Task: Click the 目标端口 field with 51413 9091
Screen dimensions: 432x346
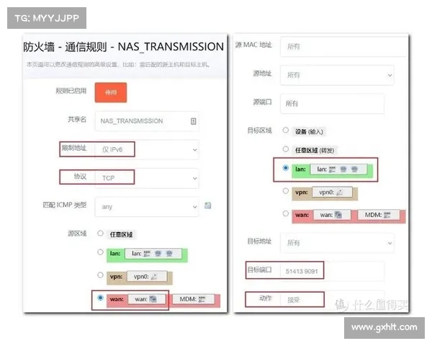Action: tap(332, 271)
